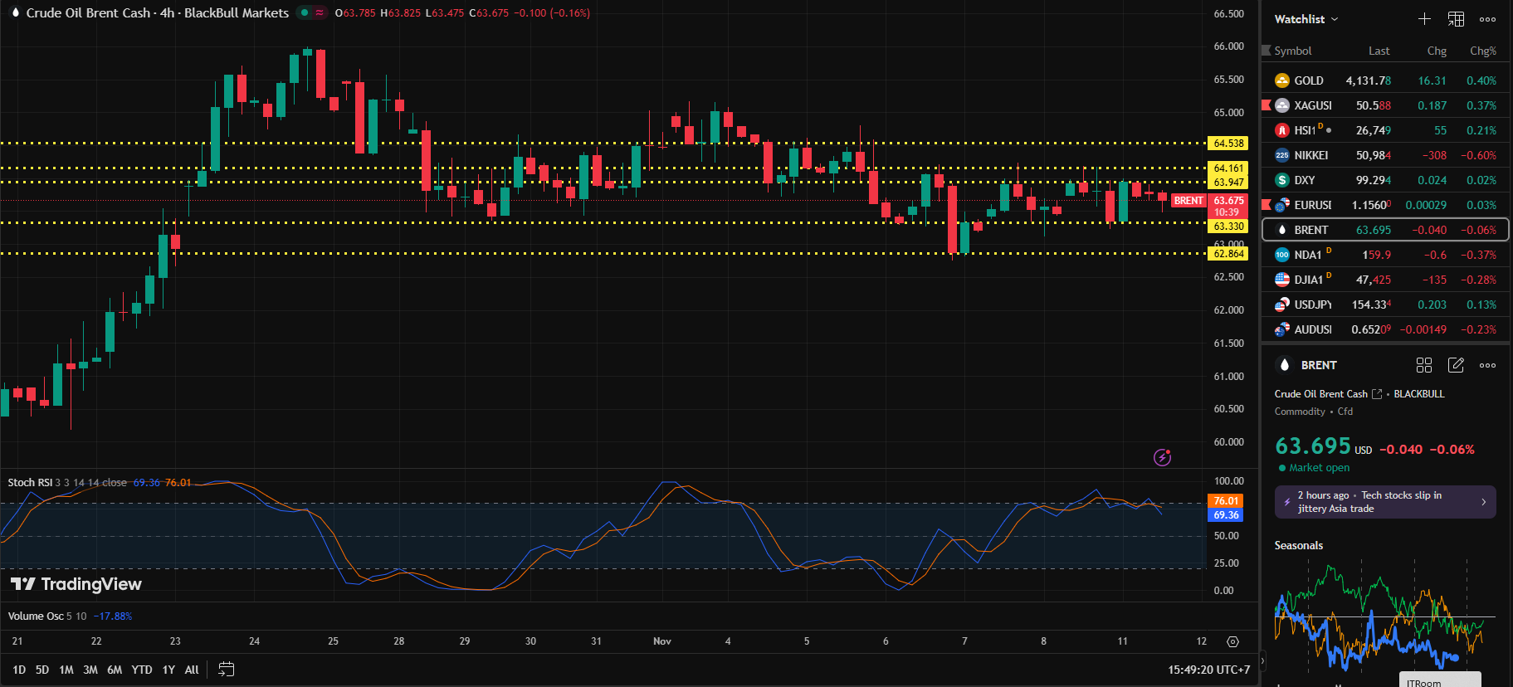The image size is (1513, 687).
Task: Toggle the red flag on XAGUSD
Action: coord(1267,105)
